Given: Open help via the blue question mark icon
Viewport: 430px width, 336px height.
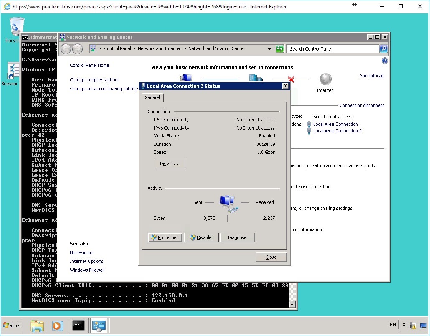Looking at the screenshot, I should pos(384,61).
